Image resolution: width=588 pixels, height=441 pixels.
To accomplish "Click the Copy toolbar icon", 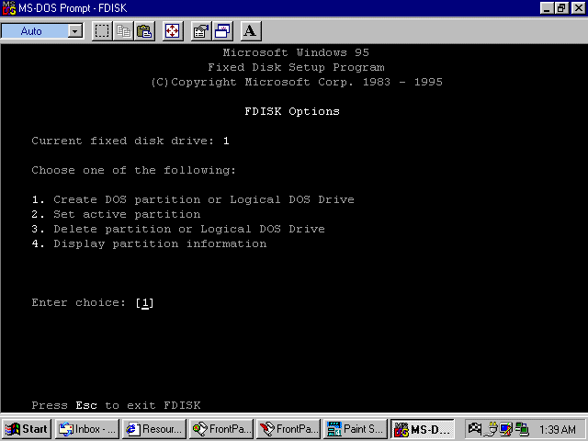I will pyautogui.click(x=123, y=31).
